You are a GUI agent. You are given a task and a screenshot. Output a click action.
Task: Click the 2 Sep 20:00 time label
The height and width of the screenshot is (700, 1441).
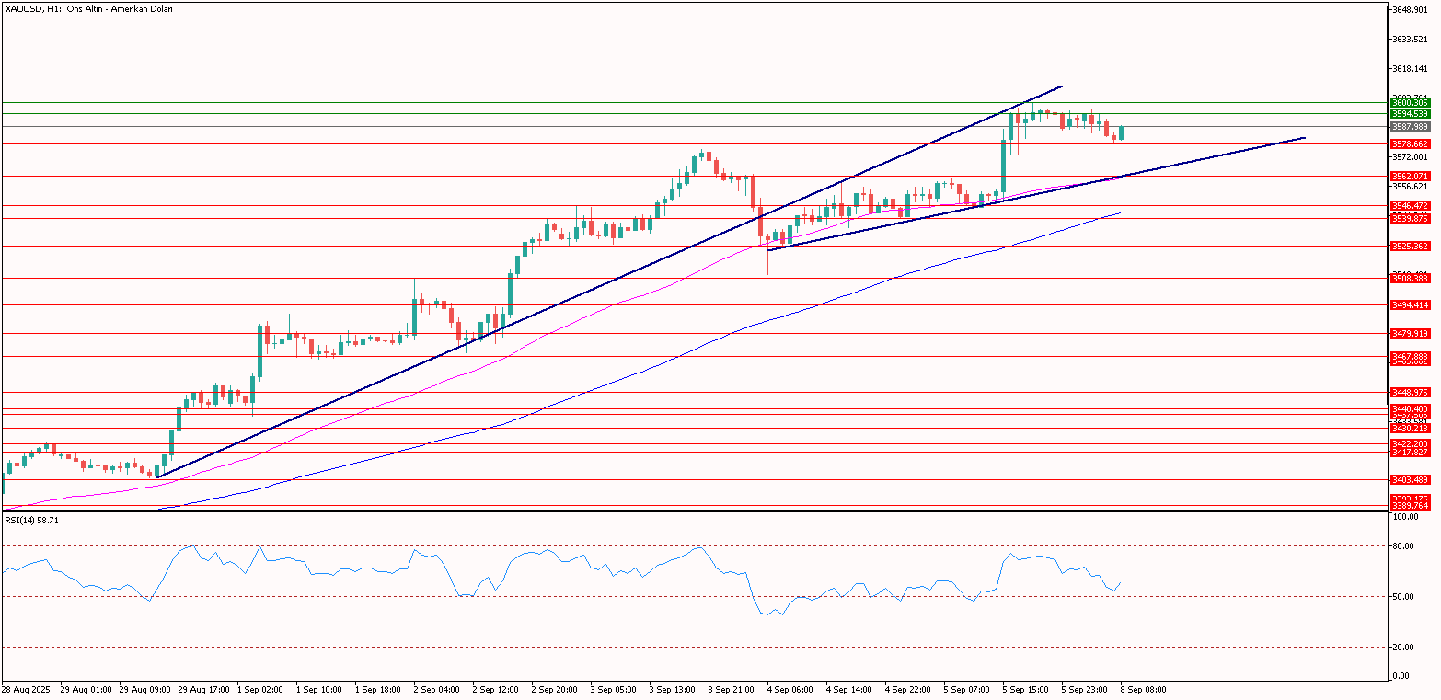(x=556, y=689)
